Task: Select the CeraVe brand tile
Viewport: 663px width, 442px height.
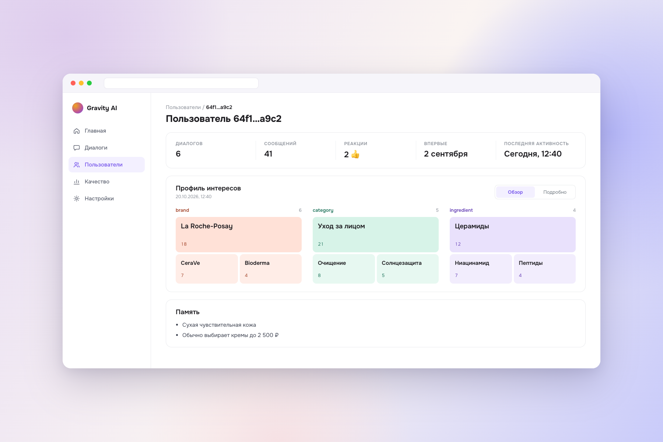Action: click(207, 269)
